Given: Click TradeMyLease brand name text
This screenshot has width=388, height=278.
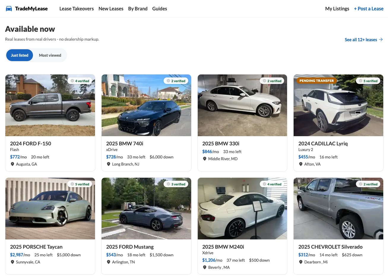Looking at the screenshot, I should point(31,9).
